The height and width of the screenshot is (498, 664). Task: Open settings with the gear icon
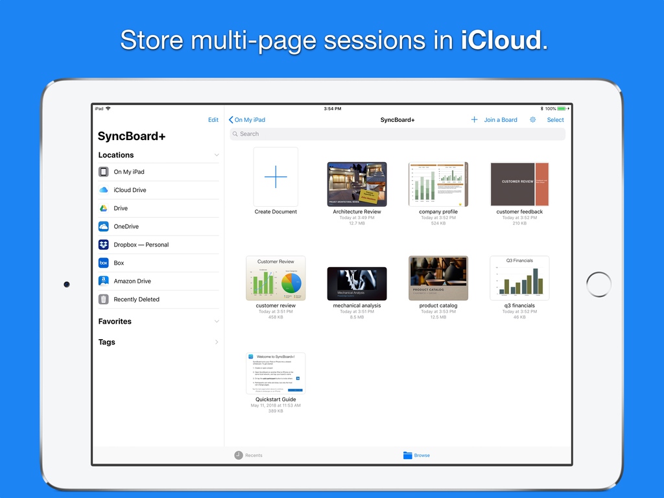[x=533, y=120]
